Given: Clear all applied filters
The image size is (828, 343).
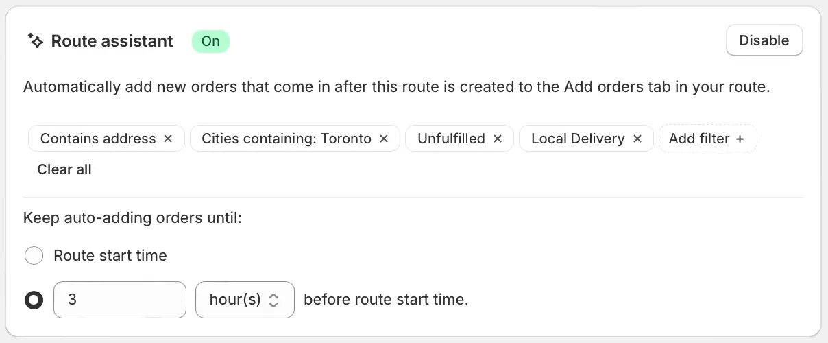Looking at the screenshot, I should 64,169.
